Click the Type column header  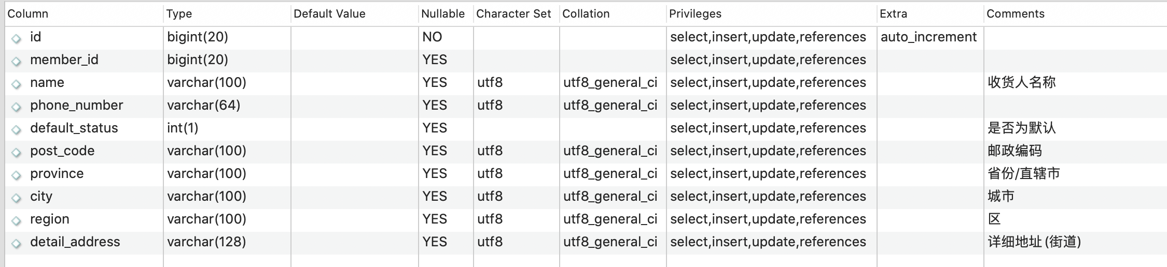pyautogui.click(x=179, y=14)
